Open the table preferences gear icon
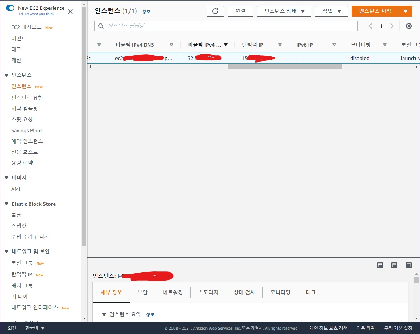This screenshot has height=334, width=420. pyautogui.click(x=408, y=26)
